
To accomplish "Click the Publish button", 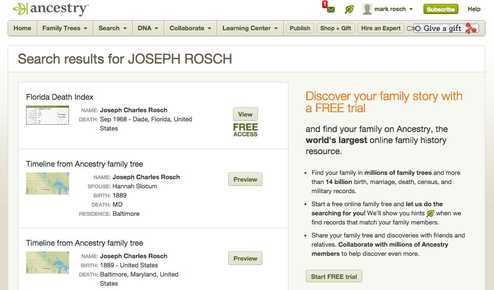I will (x=300, y=28).
